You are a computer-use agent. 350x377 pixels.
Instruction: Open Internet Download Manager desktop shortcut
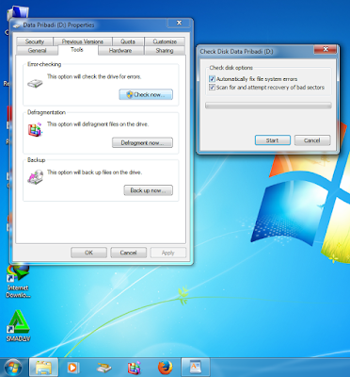pyautogui.click(x=18, y=281)
